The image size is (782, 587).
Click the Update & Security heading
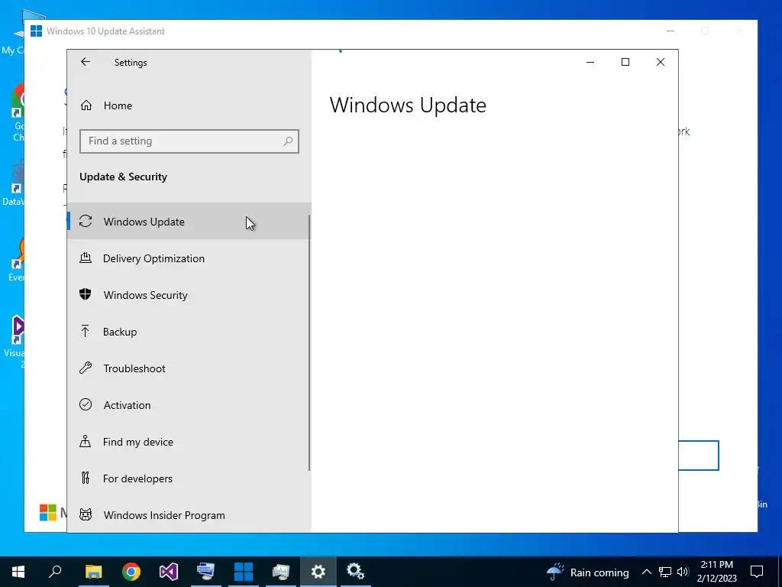click(x=123, y=177)
